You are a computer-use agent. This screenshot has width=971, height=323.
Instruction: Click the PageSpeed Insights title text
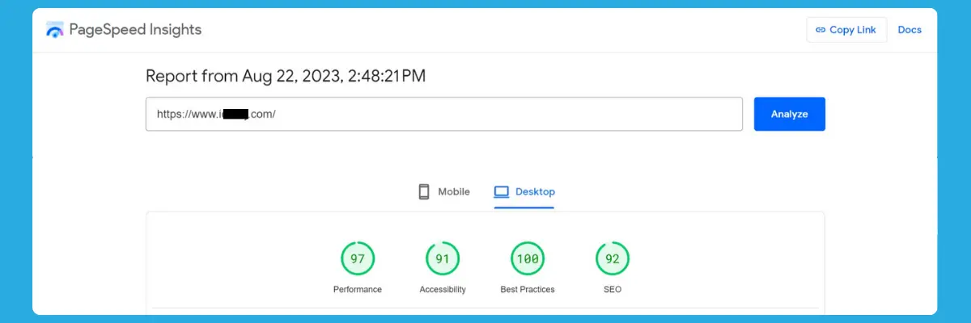[135, 30]
